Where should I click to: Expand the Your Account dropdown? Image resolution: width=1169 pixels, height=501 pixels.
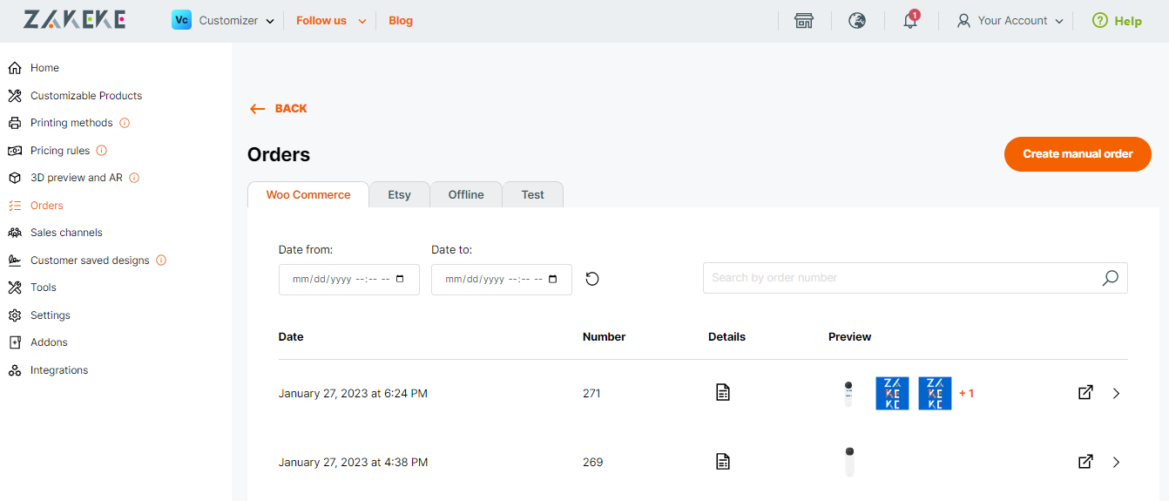coord(1059,22)
